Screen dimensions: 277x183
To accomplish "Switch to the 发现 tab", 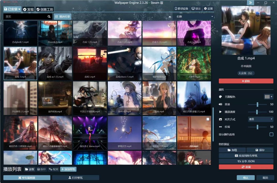I will 28,9.
